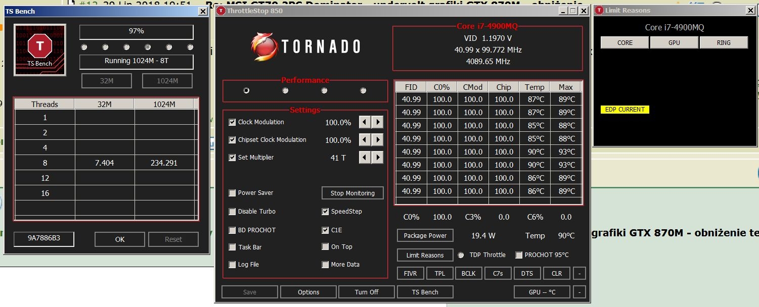Decrease Clock Modulation with left arrow
The height and width of the screenshot is (307, 759).
[x=365, y=122]
